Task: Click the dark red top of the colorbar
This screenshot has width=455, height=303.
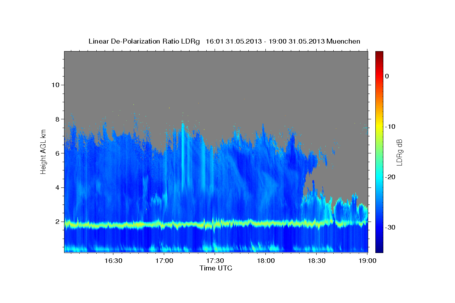Action: [x=379, y=54]
